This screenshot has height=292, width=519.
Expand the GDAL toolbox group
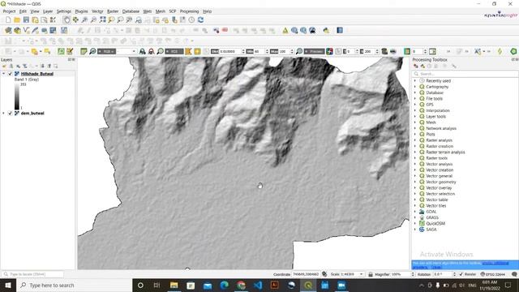pyautogui.click(x=415, y=212)
